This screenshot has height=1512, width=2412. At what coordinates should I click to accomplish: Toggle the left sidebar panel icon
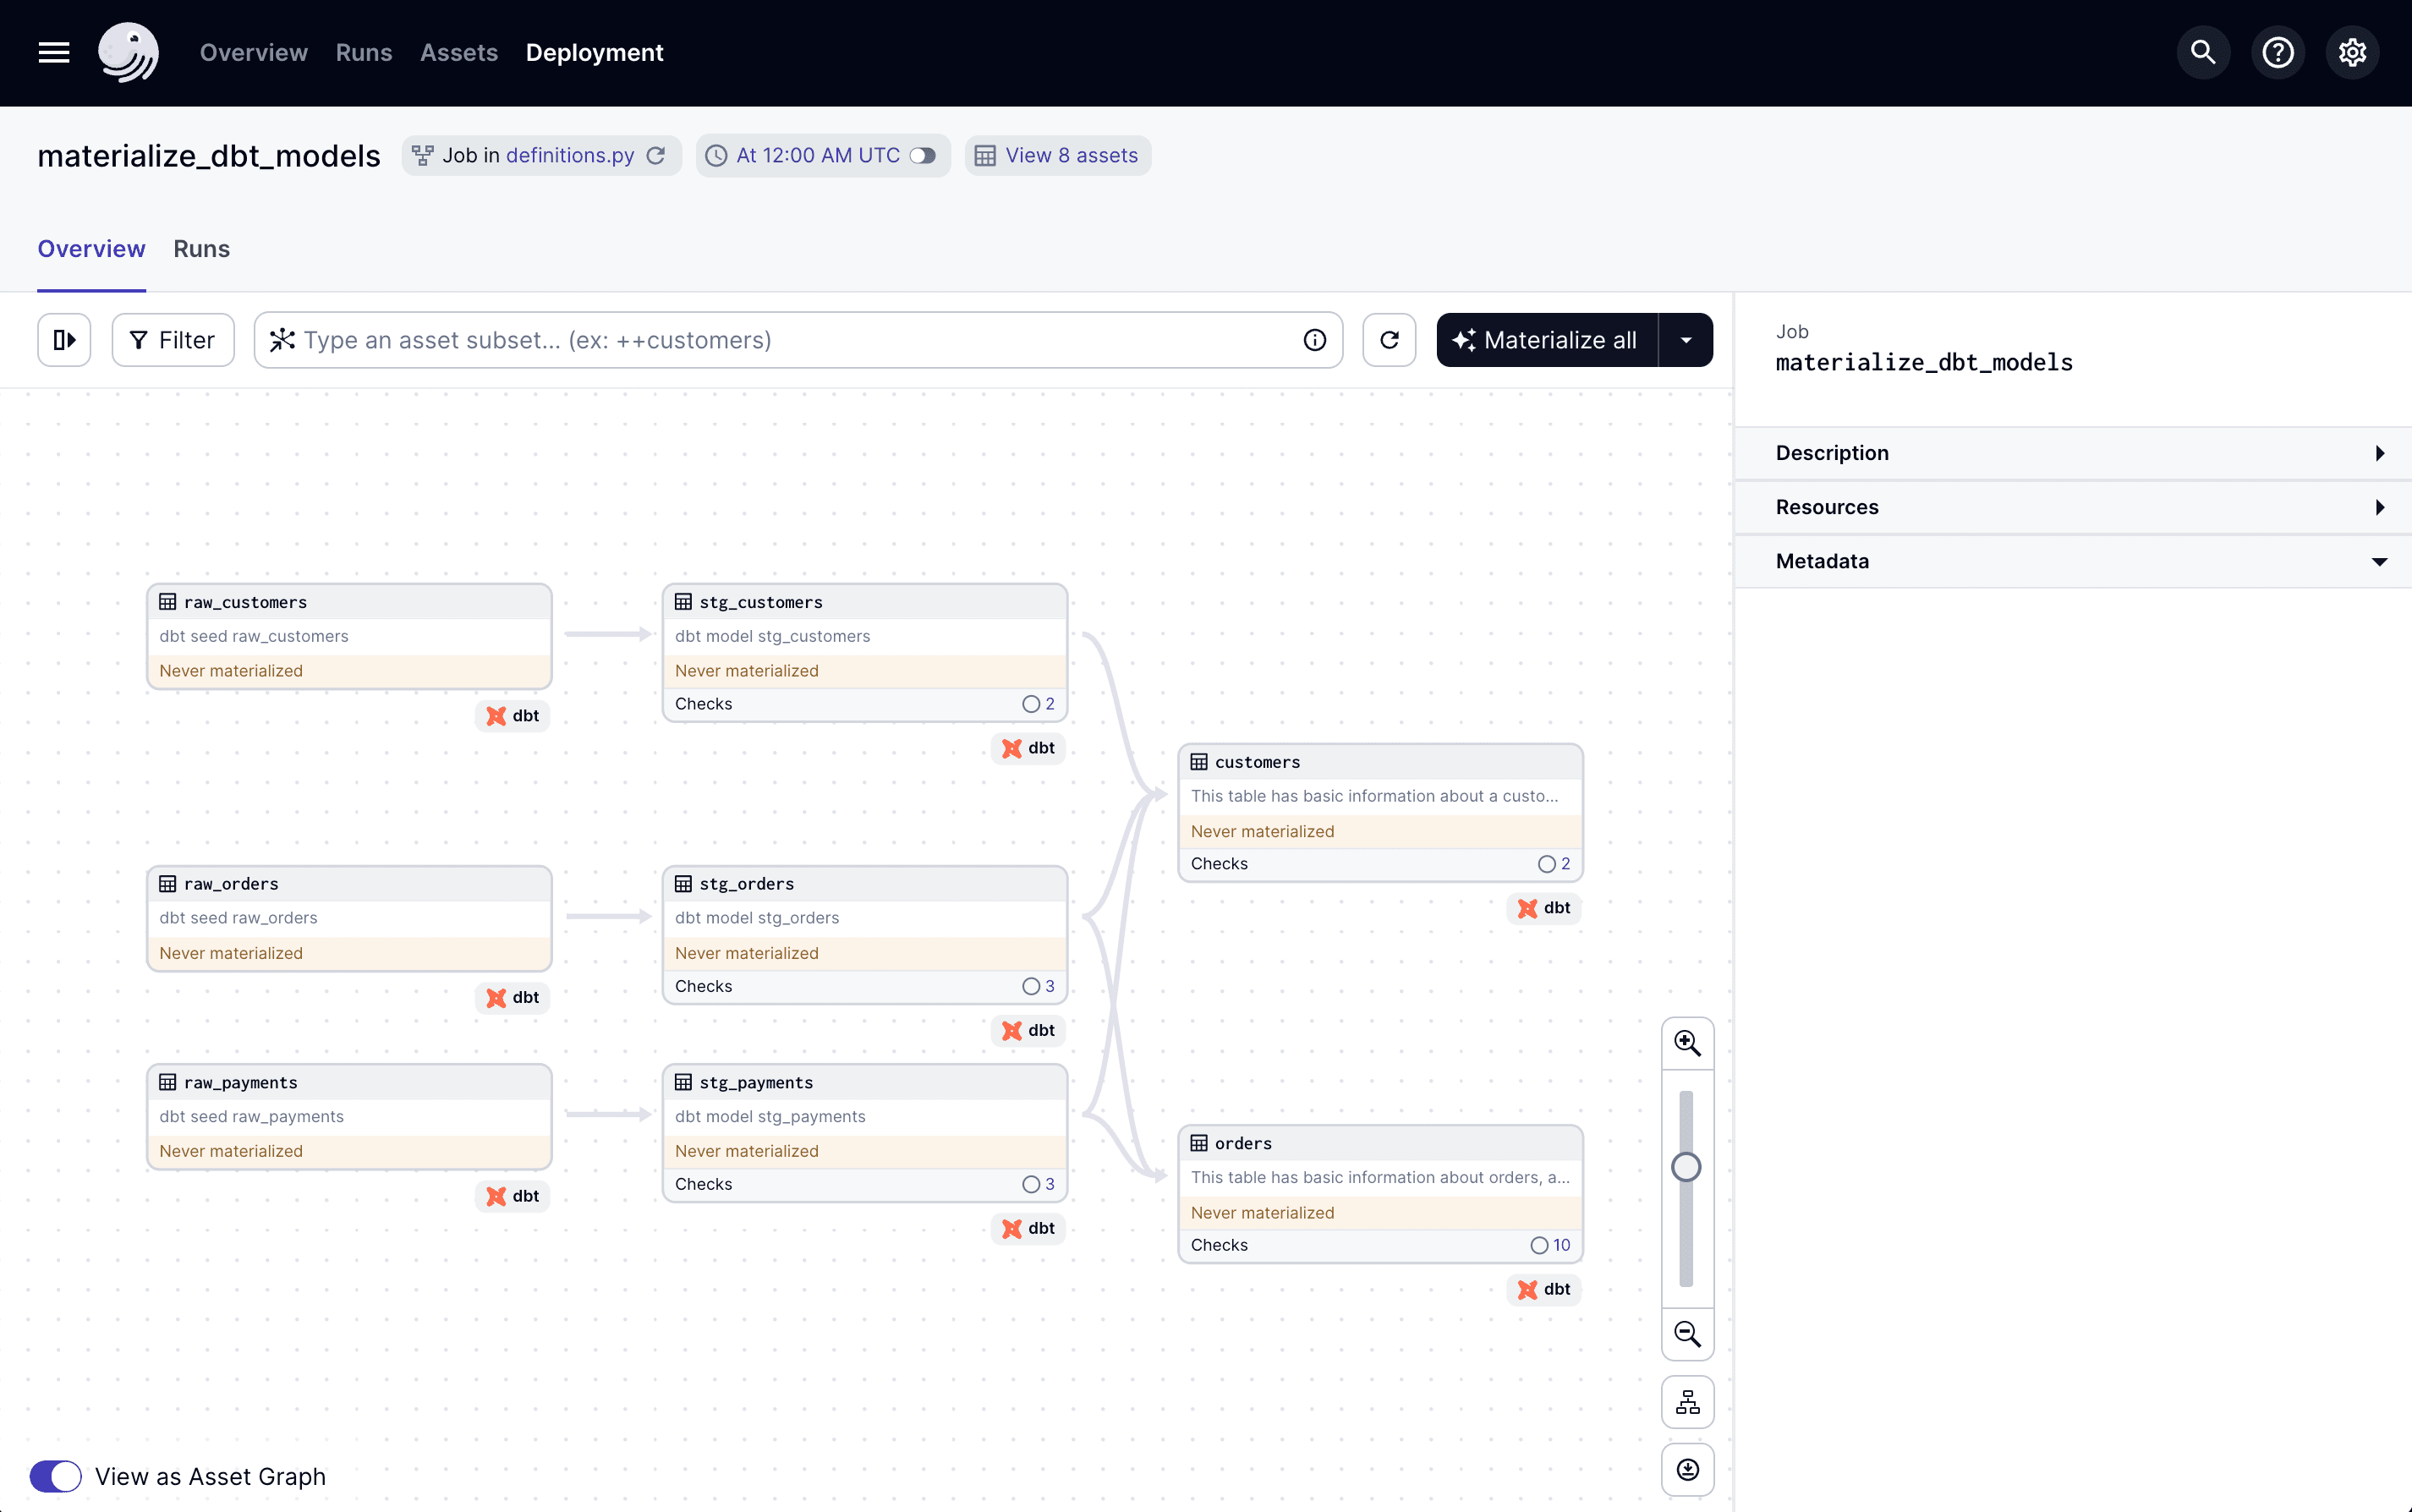64,340
